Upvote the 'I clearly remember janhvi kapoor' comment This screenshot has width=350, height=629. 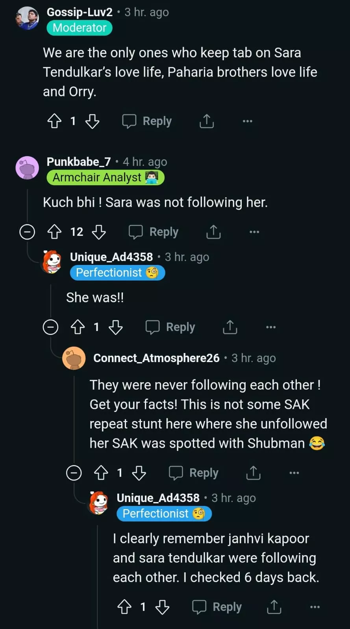pos(124,607)
